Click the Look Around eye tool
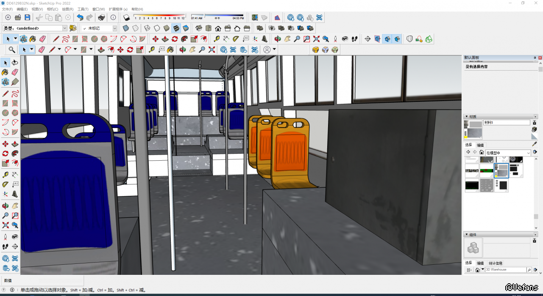Viewport: 543px width, 296px height. (x=345, y=39)
